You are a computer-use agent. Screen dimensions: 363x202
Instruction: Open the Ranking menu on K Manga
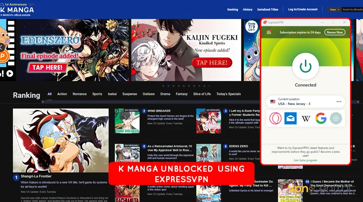click(232, 10)
